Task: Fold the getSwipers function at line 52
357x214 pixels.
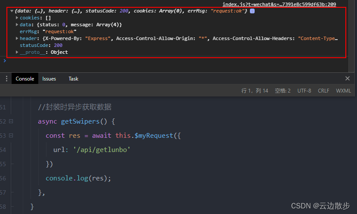Action: click(11, 121)
